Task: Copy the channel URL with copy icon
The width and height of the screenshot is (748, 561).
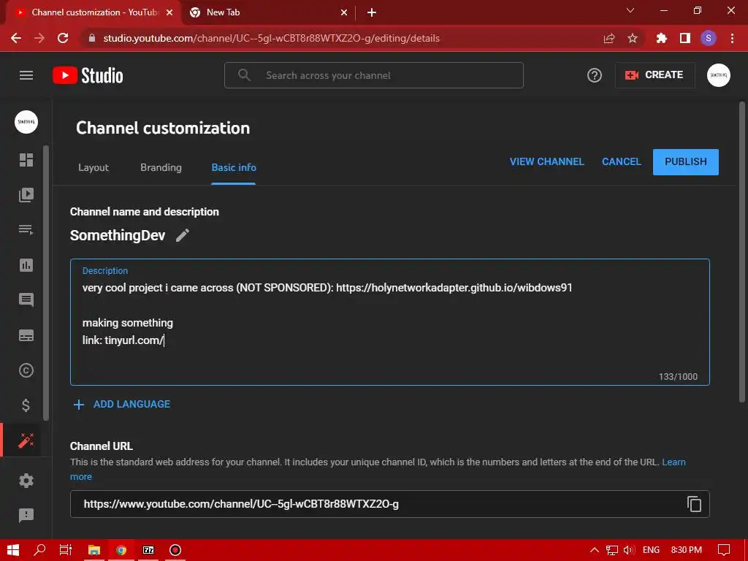Action: [x=694, y=504]
